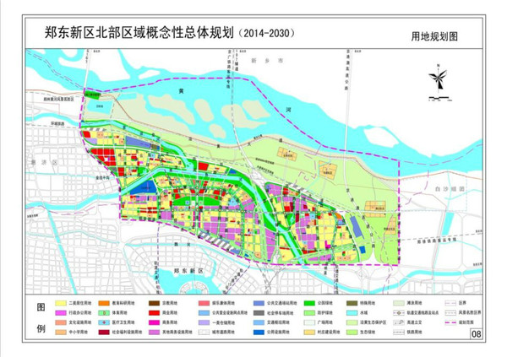Click the page number 08 box
The width and height of the screenshot is (507, 357).
coord(477,335)
